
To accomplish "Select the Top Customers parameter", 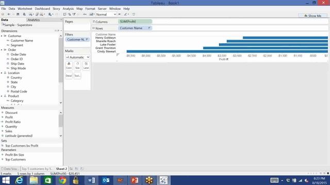I will [15, 159].
